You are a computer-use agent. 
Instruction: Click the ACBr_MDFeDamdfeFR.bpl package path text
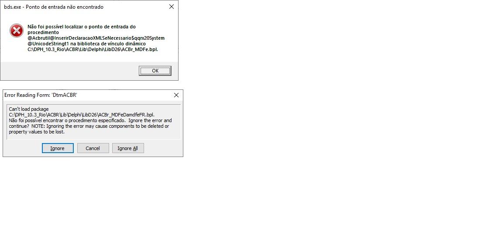pos(82,115)
